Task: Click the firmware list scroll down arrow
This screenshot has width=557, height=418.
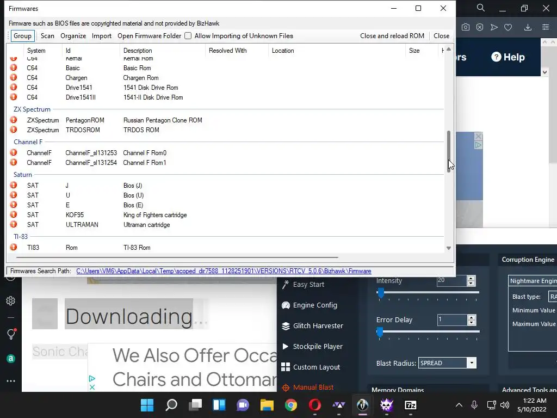Action: (449, 248)
